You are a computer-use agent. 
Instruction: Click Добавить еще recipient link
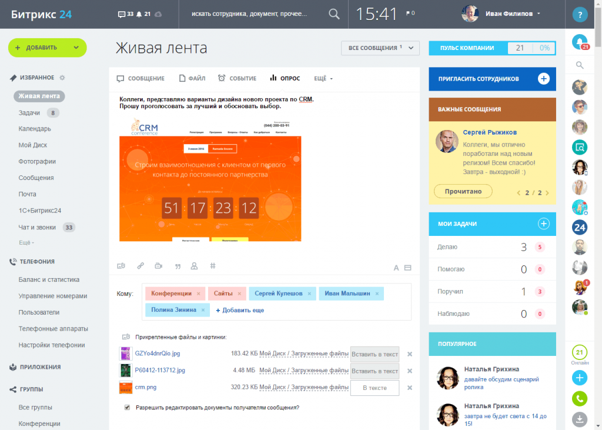tap(240, 310)
